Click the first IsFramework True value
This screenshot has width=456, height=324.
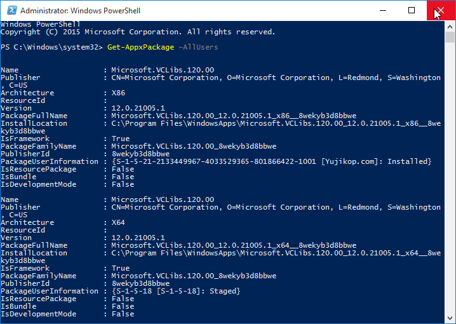click(x=121, y=138)
